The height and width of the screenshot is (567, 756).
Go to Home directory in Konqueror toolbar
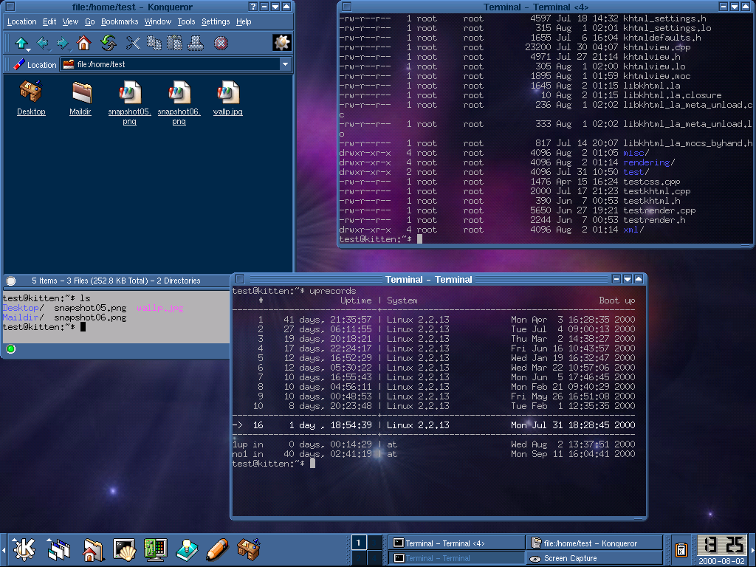pos(83,43)
